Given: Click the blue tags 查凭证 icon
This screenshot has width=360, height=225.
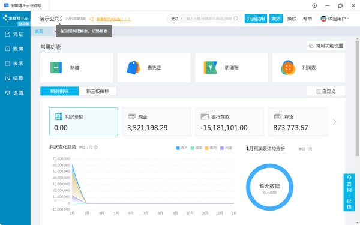Looking at the screenshot, I should click(133, 67).
